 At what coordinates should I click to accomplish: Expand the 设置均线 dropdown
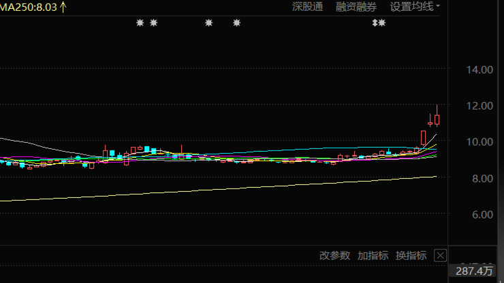(x=415, y=7)
